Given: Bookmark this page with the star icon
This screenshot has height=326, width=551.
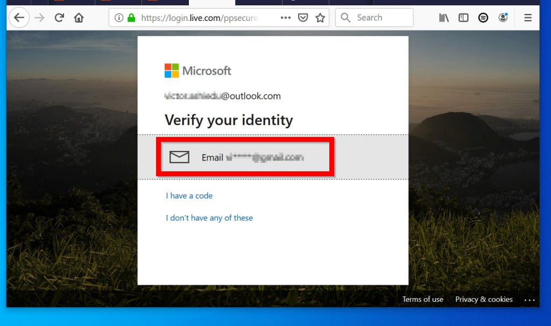Looking at the screenshot, I should click(x=320, y=17).
